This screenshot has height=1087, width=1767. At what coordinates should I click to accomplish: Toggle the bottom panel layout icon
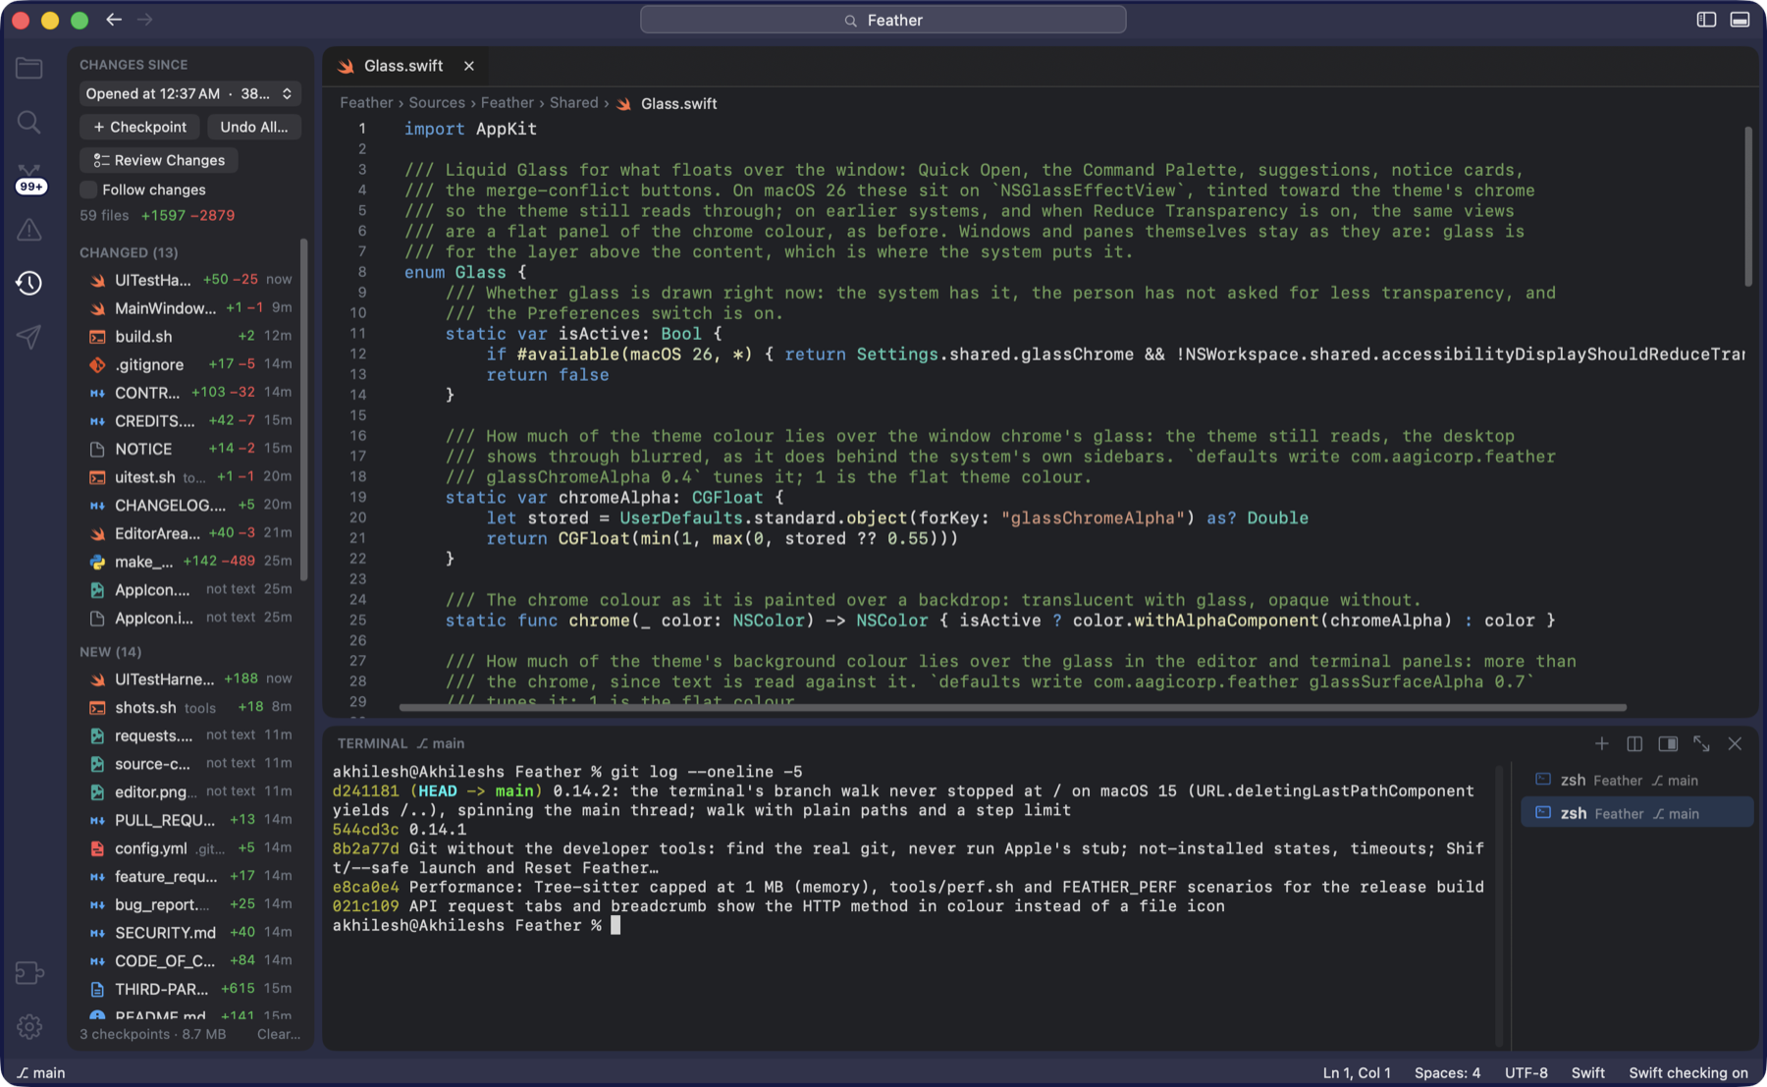pyautogui.click(x=1740, y=20)
